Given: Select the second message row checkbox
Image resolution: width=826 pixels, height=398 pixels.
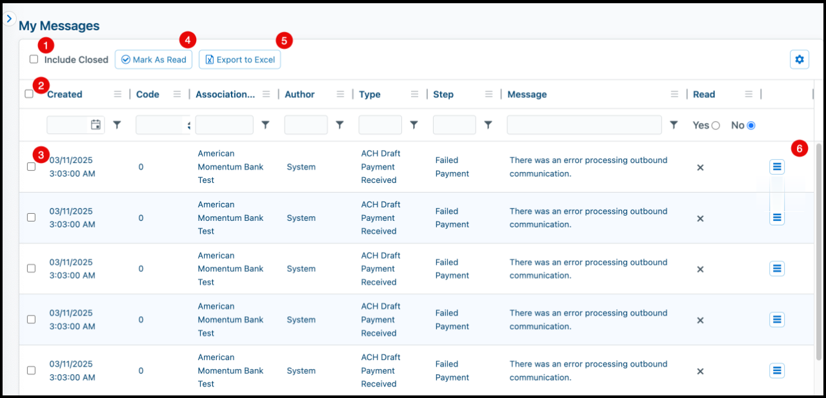Looking at the screenshot, I should (31, 218).
